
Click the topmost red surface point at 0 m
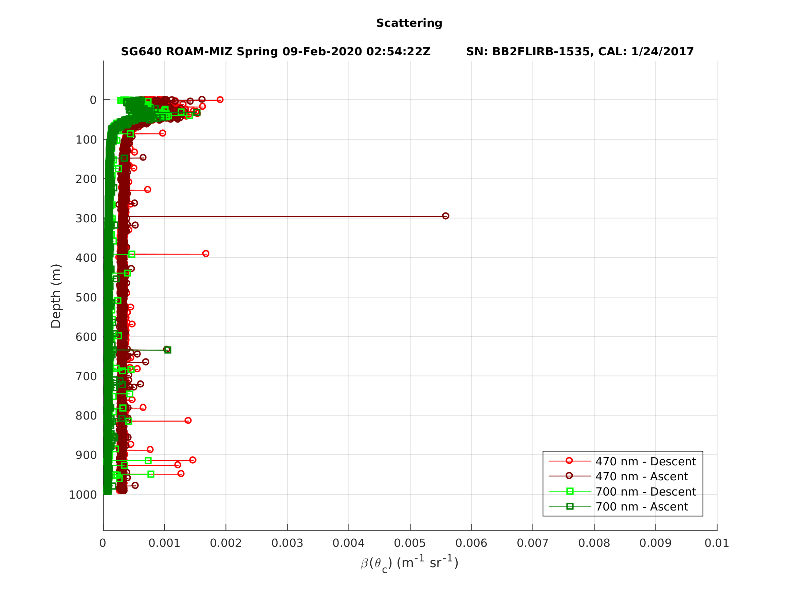coord(220,99)
